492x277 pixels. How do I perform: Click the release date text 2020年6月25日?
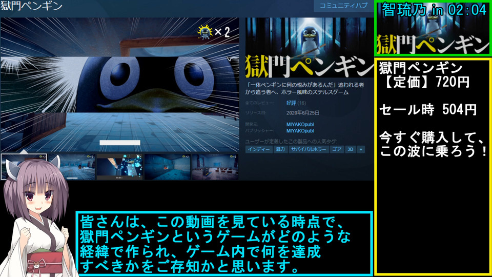303,113
